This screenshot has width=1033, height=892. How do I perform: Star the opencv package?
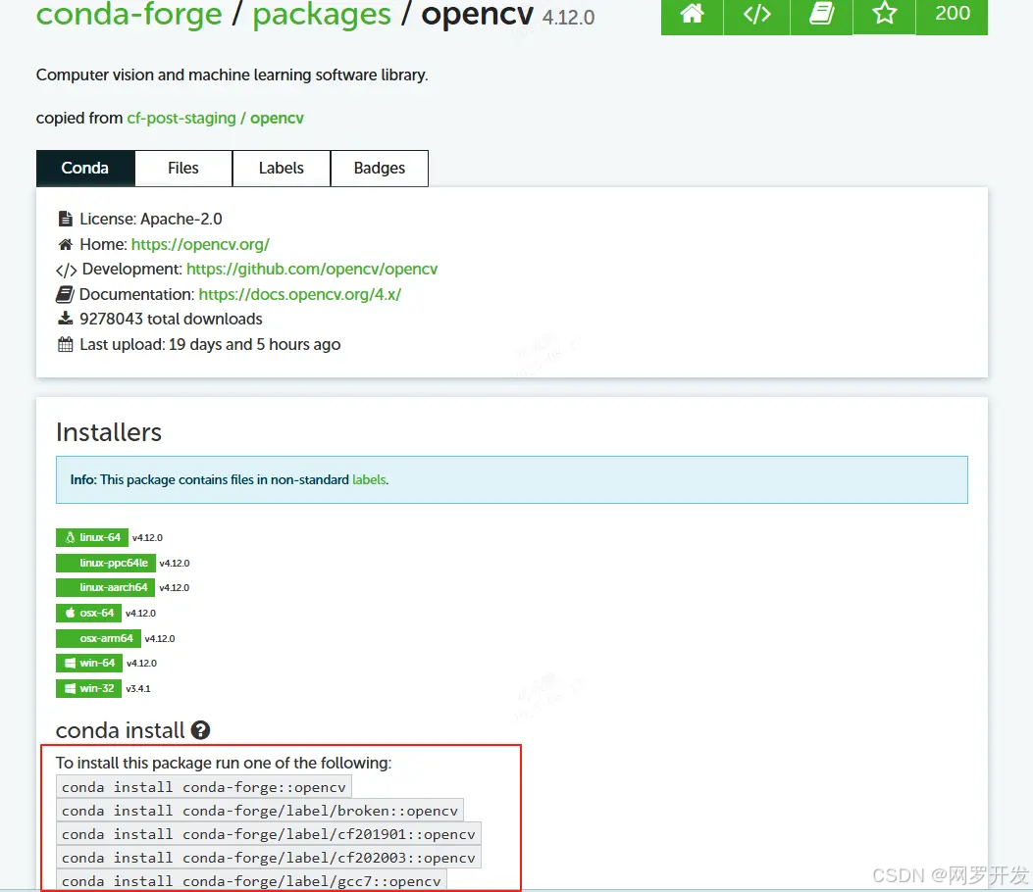(884, 15)
